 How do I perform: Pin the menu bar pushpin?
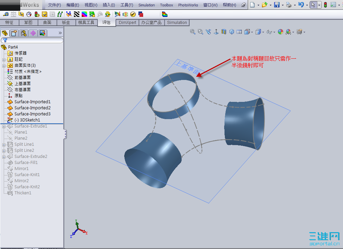243,5
